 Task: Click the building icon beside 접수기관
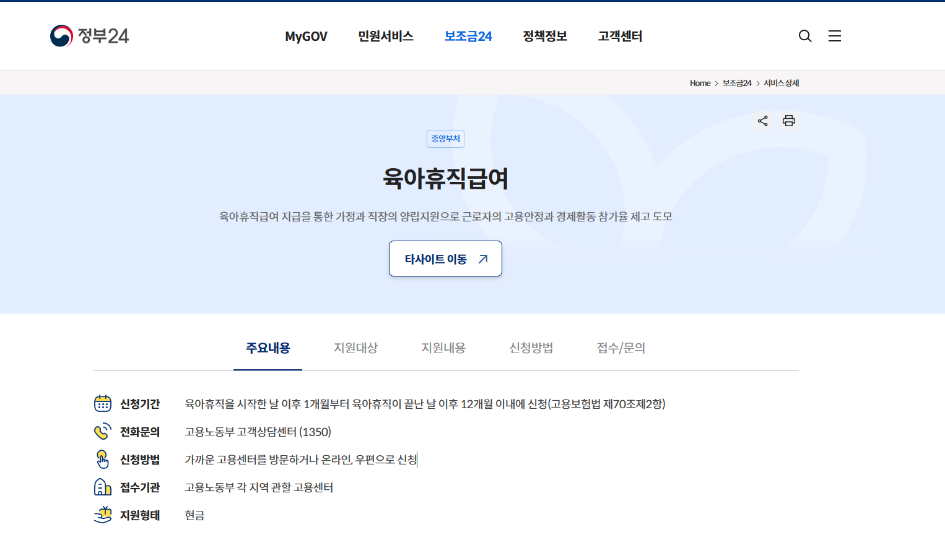(102, 487)
